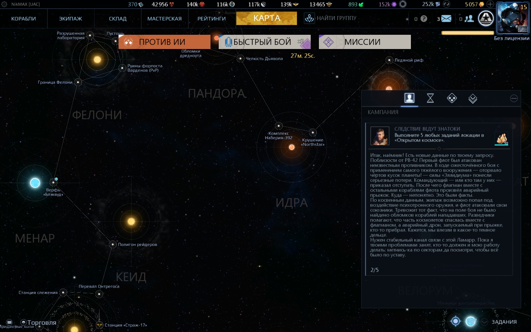Click the quest title Следствие ведут знатоки

(x=427, y=129)
